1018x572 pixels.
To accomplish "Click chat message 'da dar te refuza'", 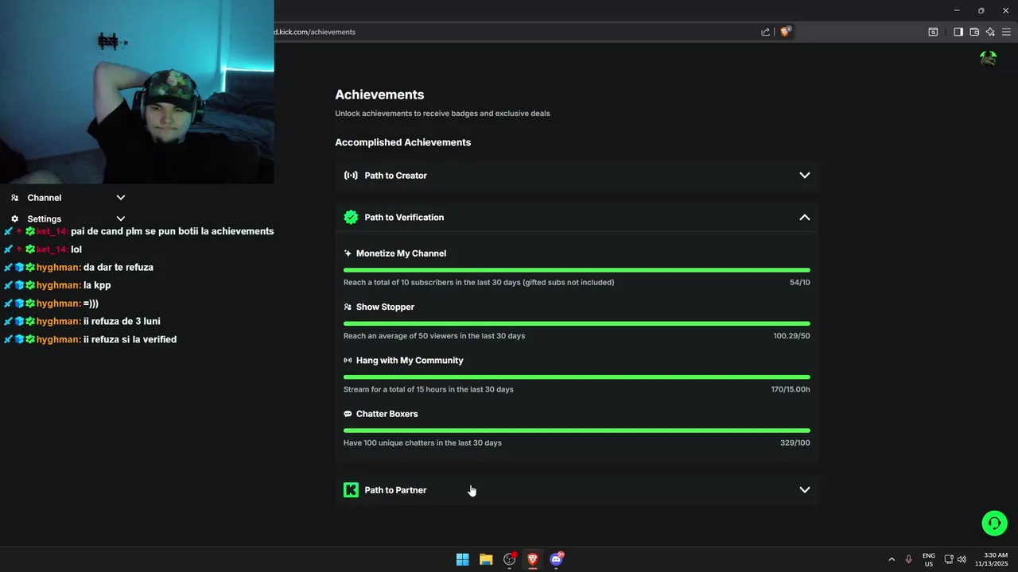I will point(119,268).
